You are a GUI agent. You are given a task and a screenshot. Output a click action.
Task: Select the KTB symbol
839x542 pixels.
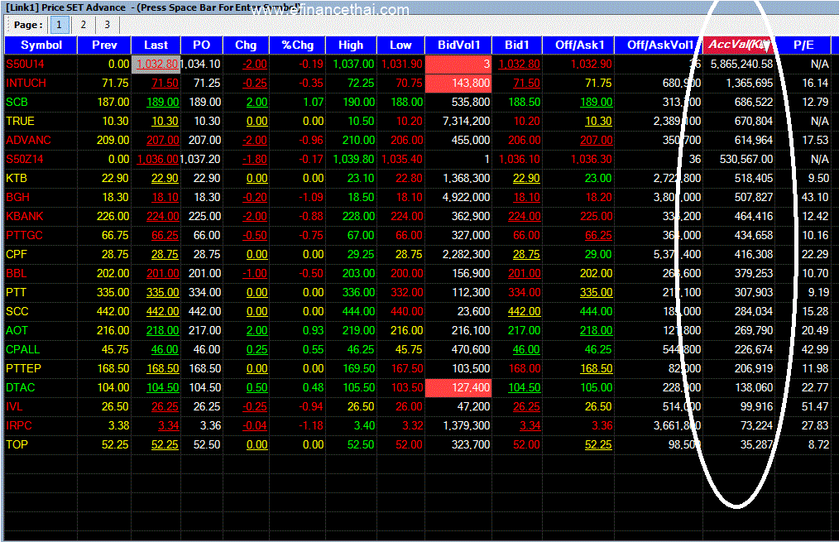click(16, 178)
